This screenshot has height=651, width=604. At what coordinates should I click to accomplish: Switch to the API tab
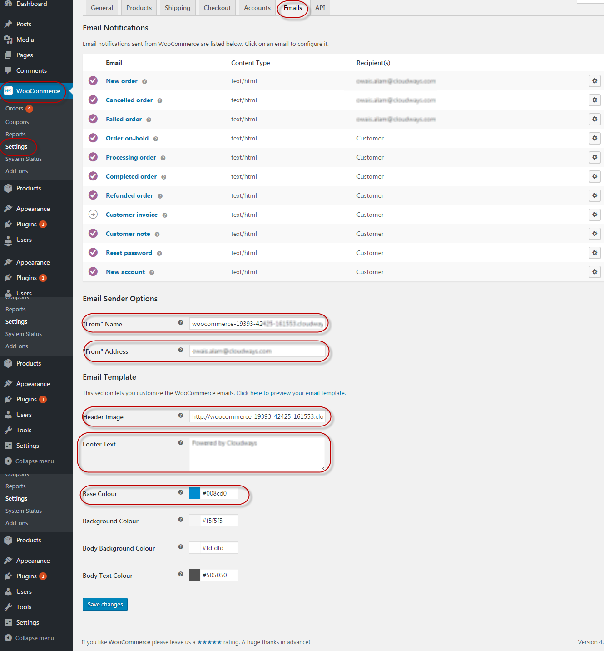tap(320, 8)
